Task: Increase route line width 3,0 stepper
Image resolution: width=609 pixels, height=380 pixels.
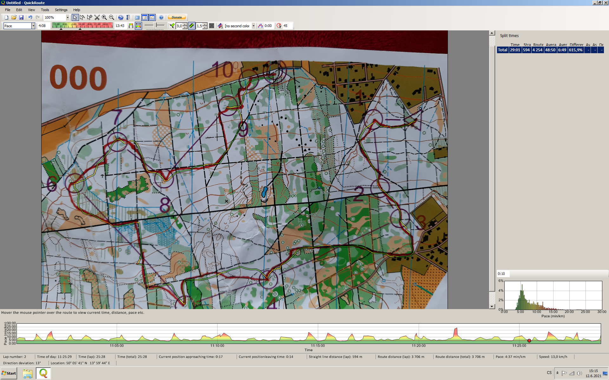Action: (185, 24)
